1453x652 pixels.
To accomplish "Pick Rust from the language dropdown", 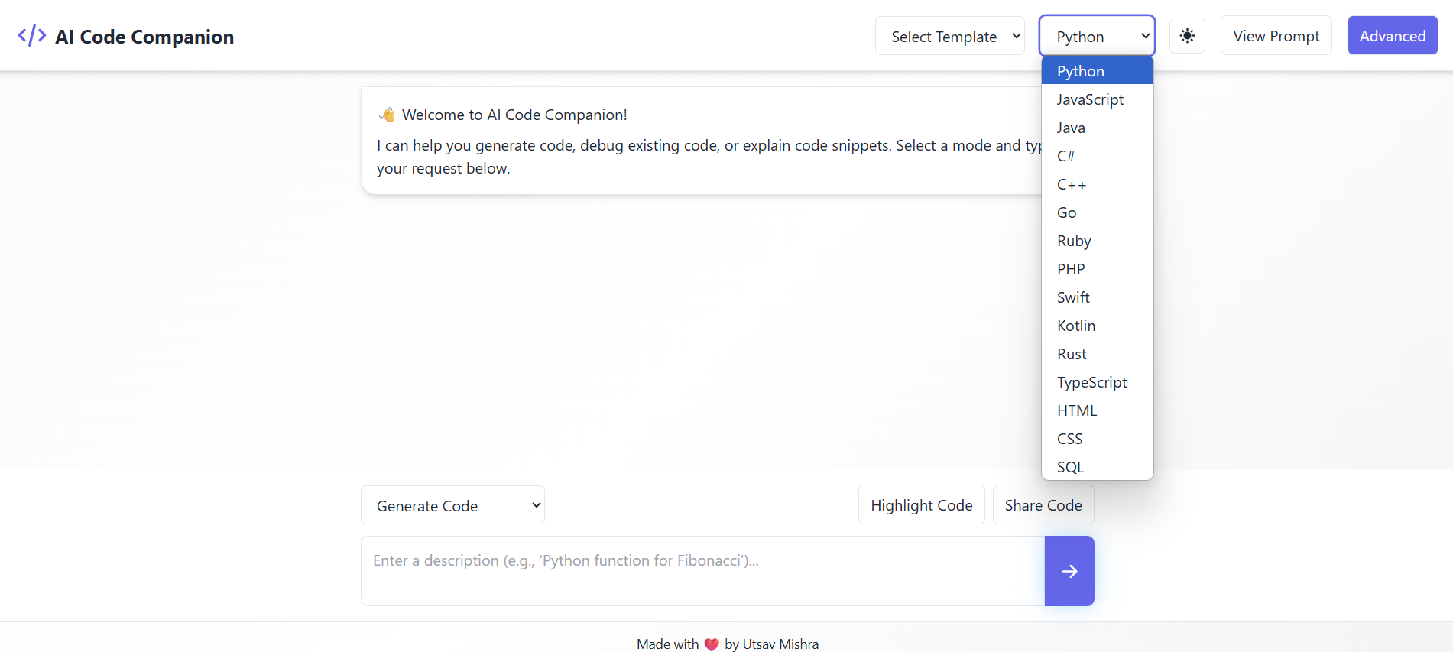I will [x=1097, y=354].
